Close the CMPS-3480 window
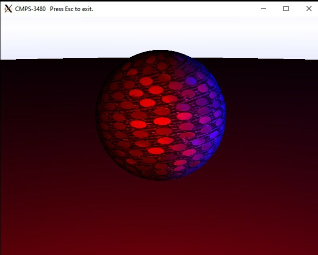318x255 pixels. (x=309, y=9)
